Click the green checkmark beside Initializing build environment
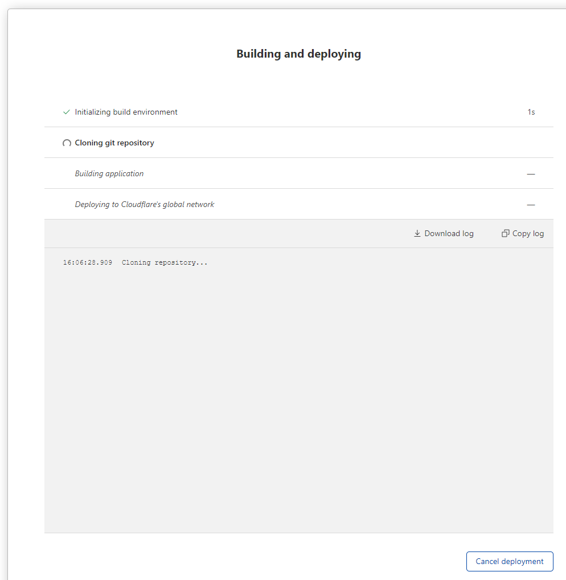 (x=67, y=112)
